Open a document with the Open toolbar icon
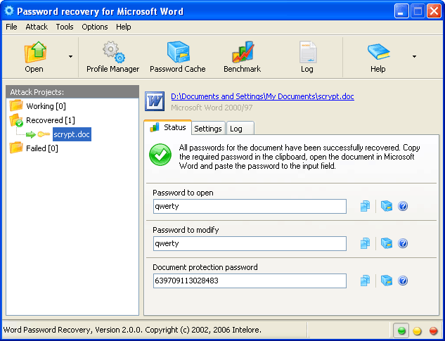Image resolution: width=445 pixels, height=341 pixels. (34, 57)
